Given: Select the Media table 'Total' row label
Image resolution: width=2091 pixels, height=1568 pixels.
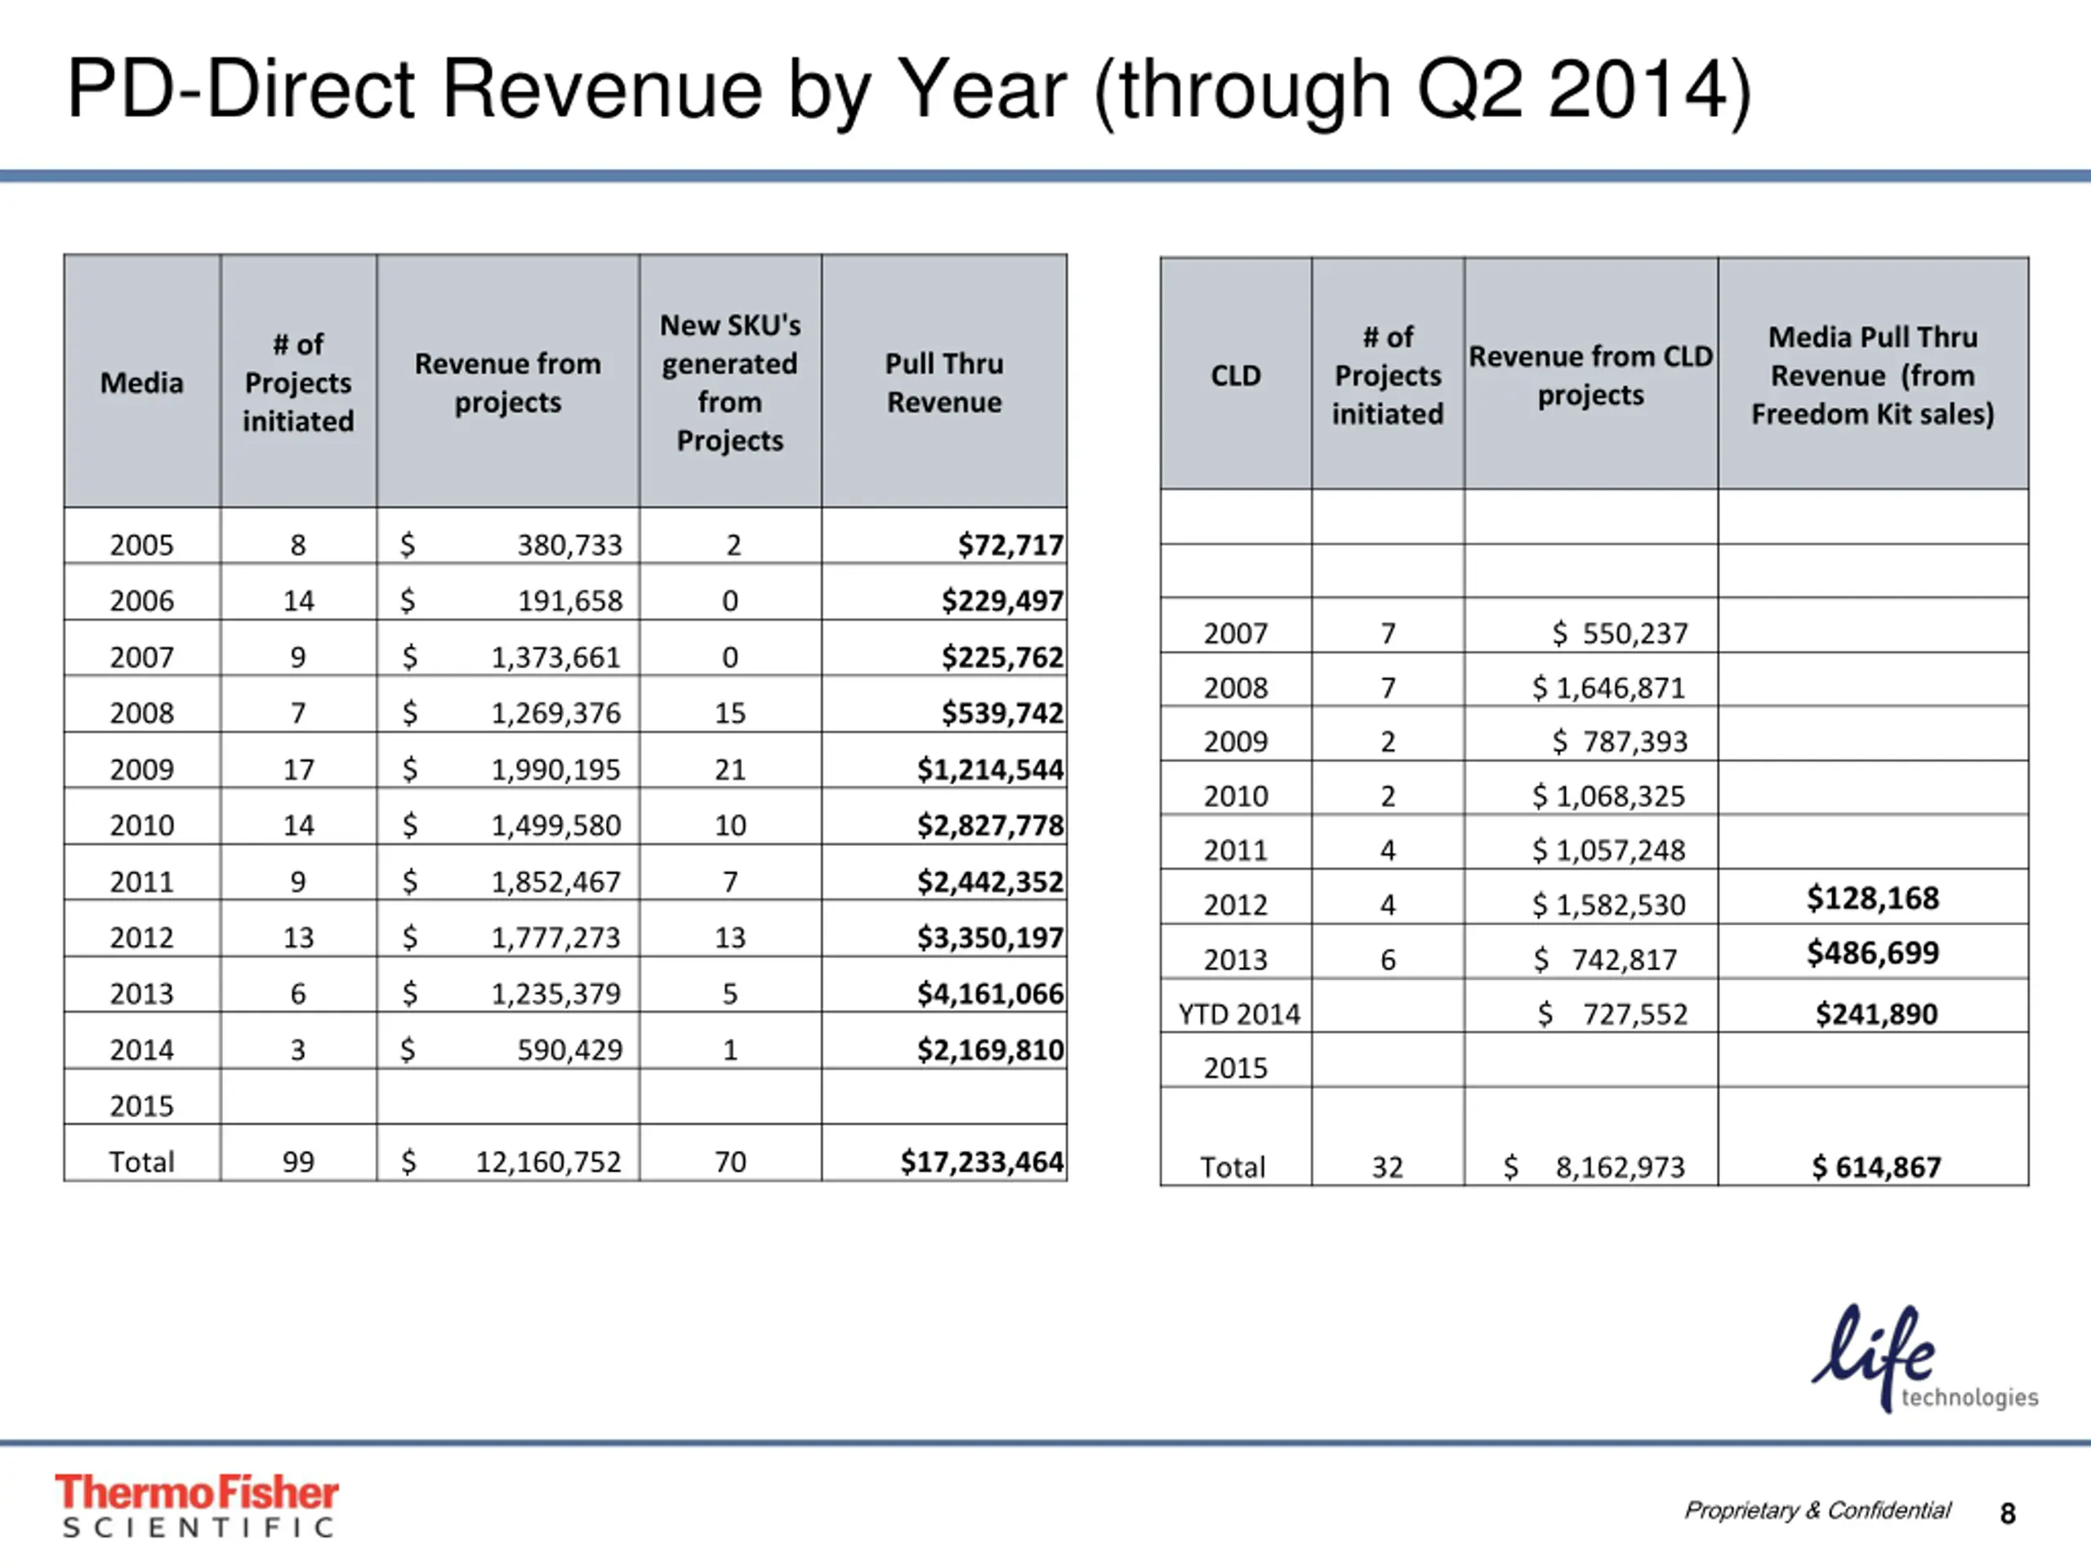Looking at the screenshot, I should (142, 1161).
